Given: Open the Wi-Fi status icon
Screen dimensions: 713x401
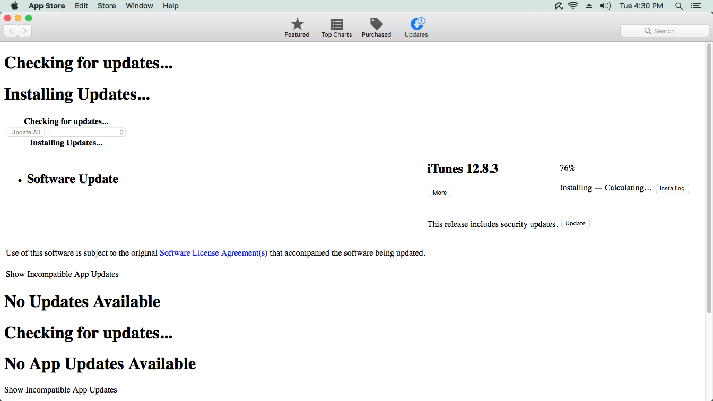Looking at the screenshot, I should 573,6.
